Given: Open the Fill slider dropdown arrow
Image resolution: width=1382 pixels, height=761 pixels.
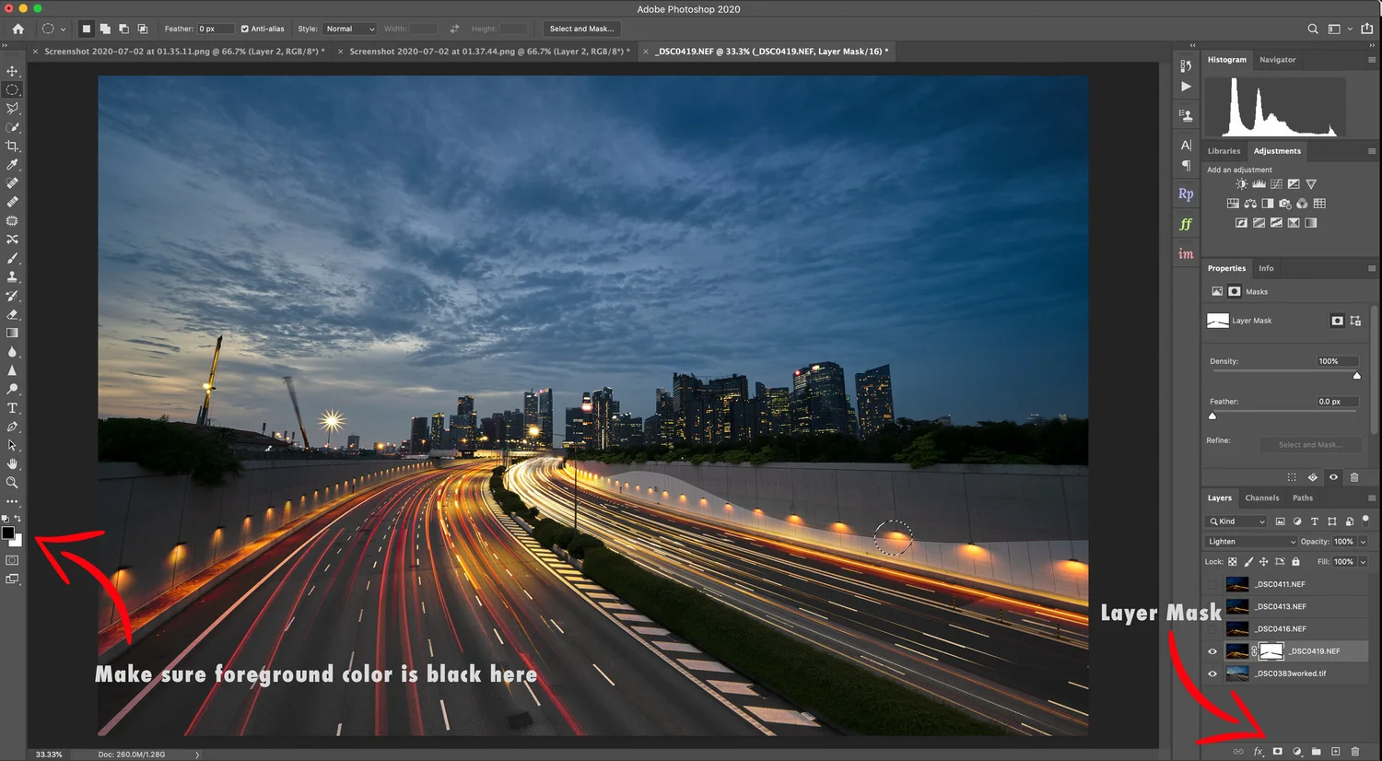Looking at the screenshot, I should [1363, 562].
